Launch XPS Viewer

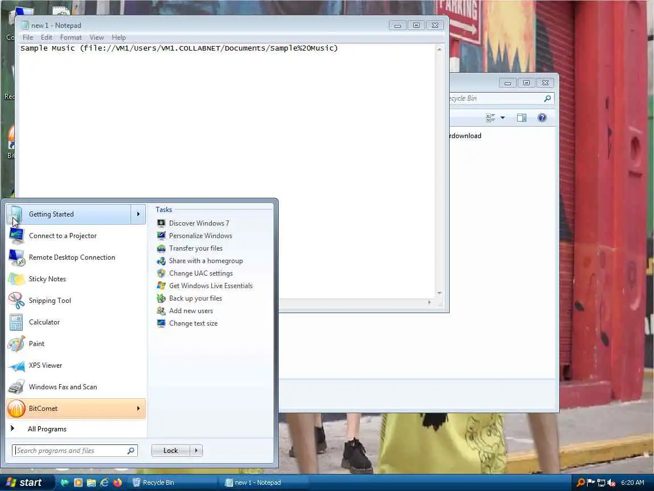click(76, 365)
